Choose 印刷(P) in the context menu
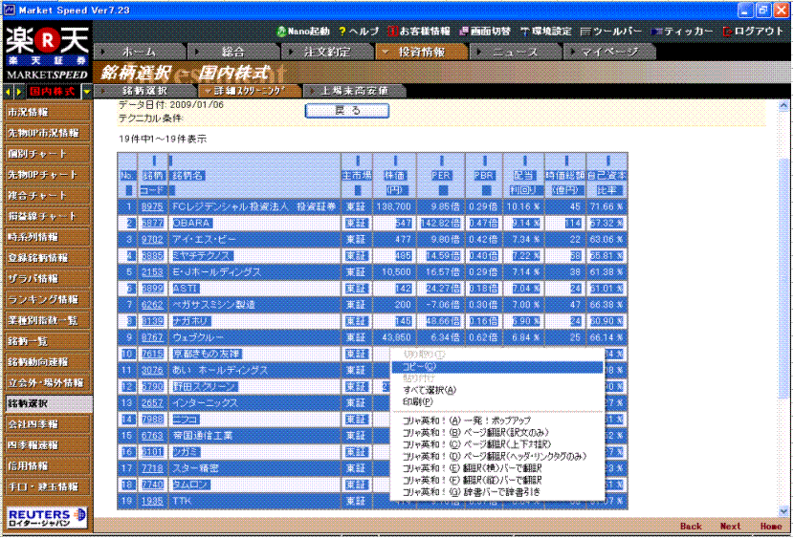Viewport: 794px width, 539px height. coord(496,401)
